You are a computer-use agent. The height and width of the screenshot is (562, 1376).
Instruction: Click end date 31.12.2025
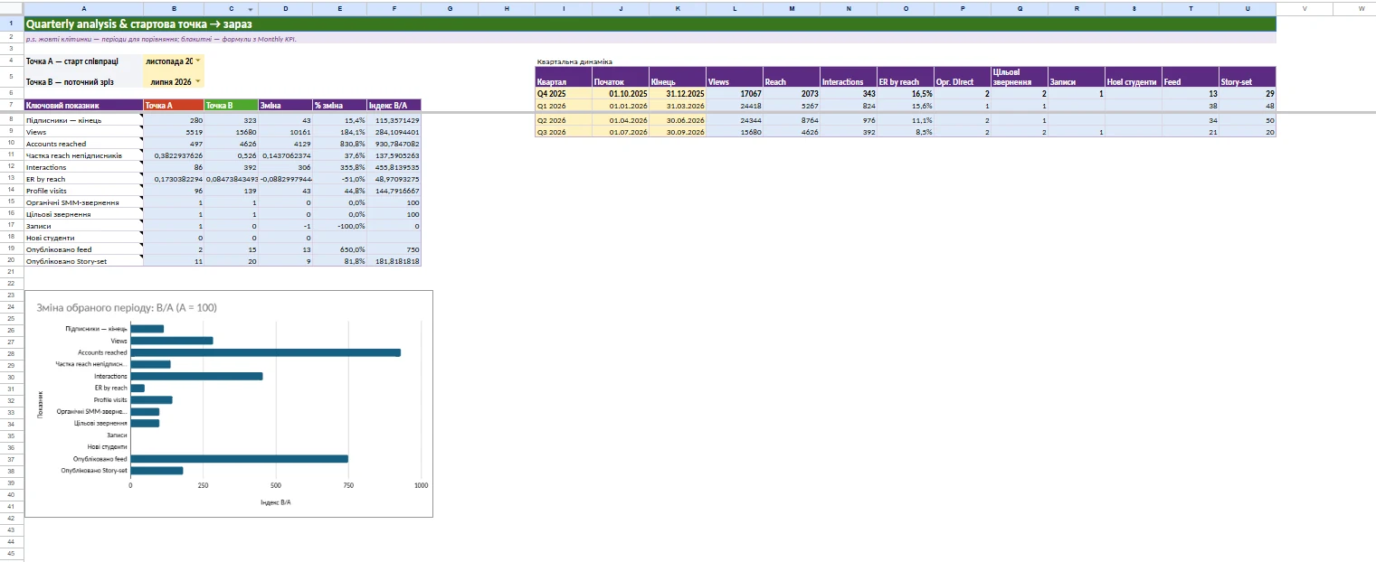point(678,94)
